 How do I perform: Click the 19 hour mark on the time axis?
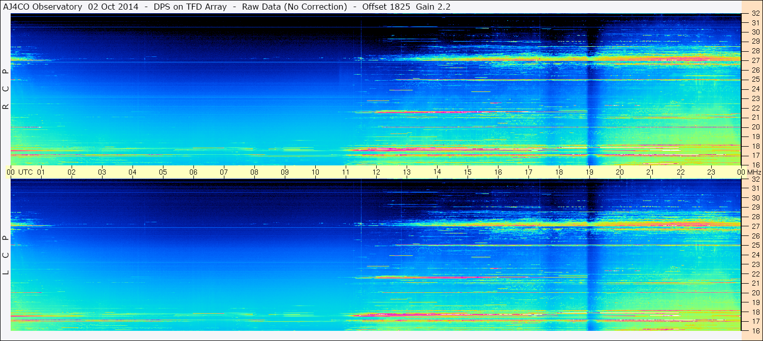click(589, 172)
